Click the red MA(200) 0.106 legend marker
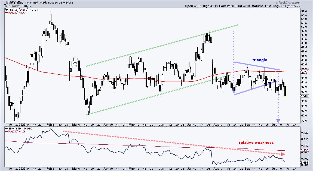 click(7, 131)
